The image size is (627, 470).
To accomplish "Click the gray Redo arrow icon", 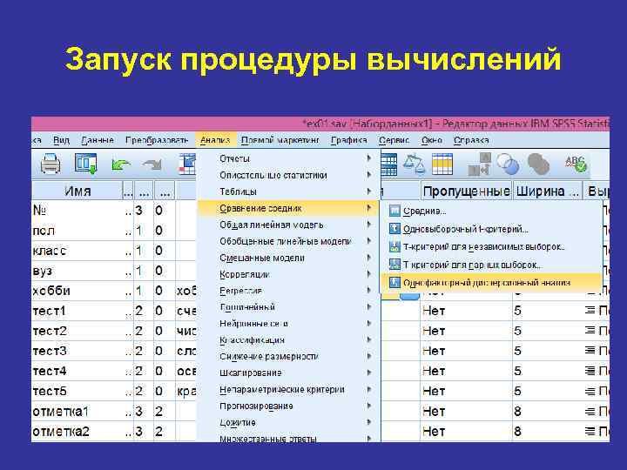I will pyautogui.click(x=152, y=164).
